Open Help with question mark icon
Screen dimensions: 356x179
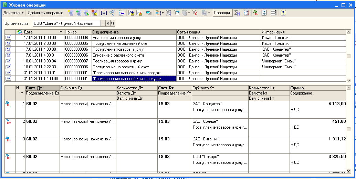[x=283, y=13]
